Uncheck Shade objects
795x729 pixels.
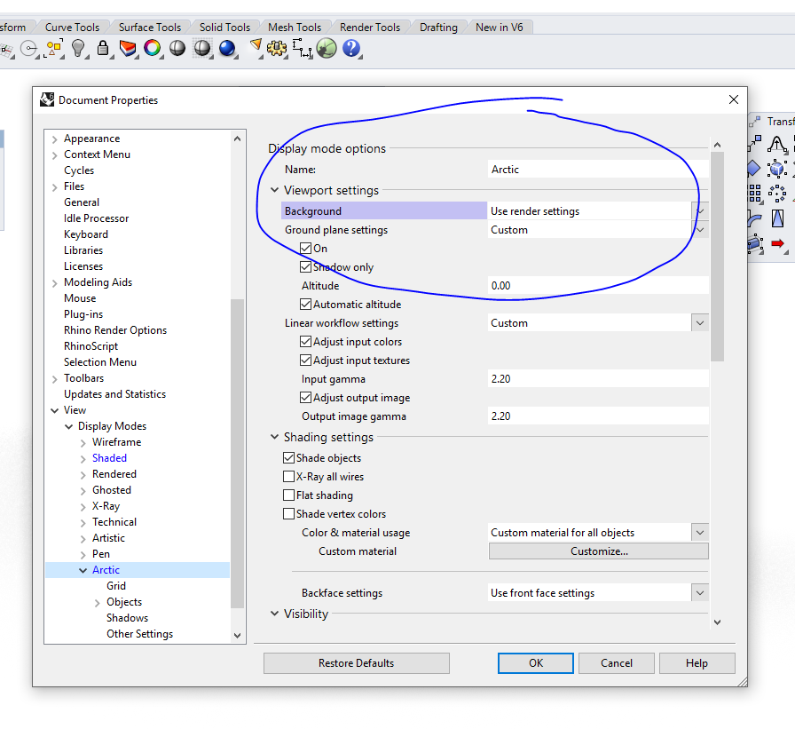click(288, 458)
